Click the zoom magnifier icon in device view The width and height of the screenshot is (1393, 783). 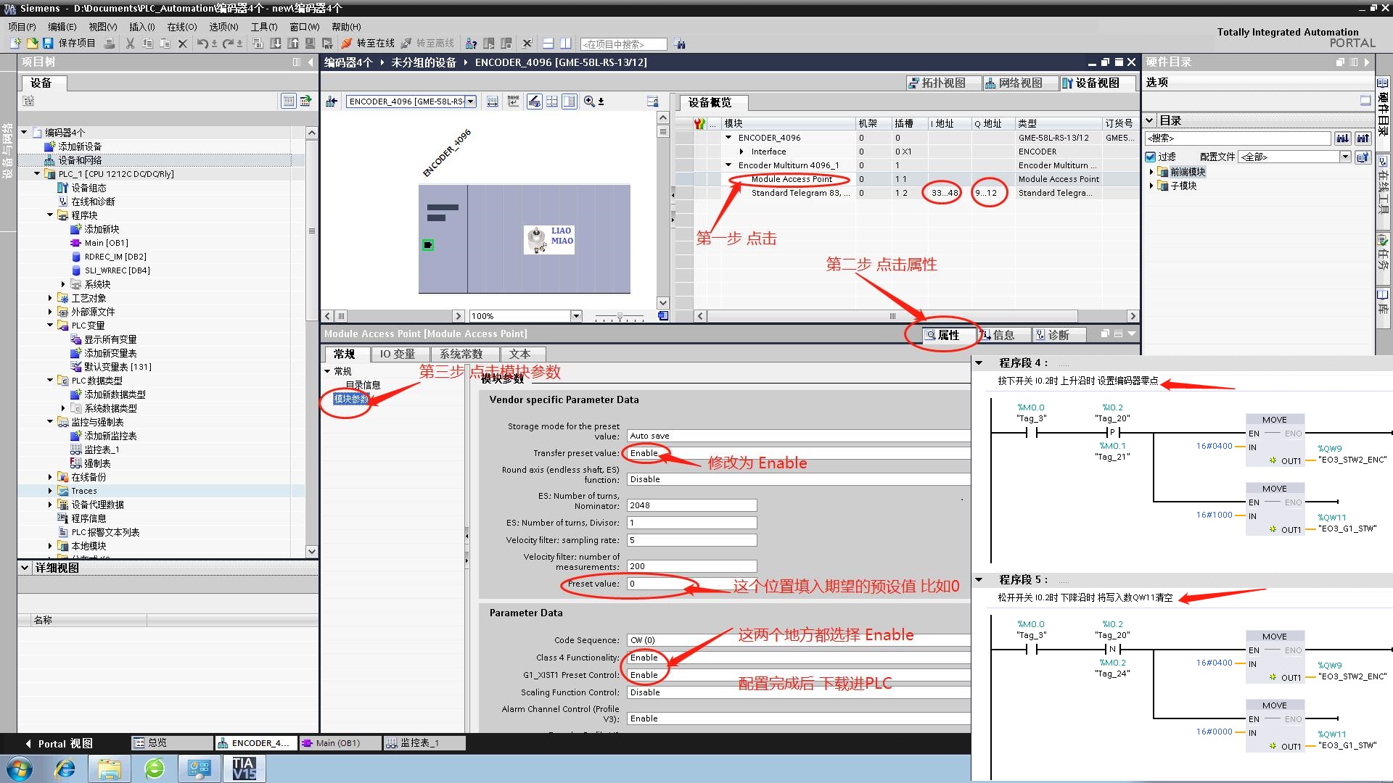[589, 101]
